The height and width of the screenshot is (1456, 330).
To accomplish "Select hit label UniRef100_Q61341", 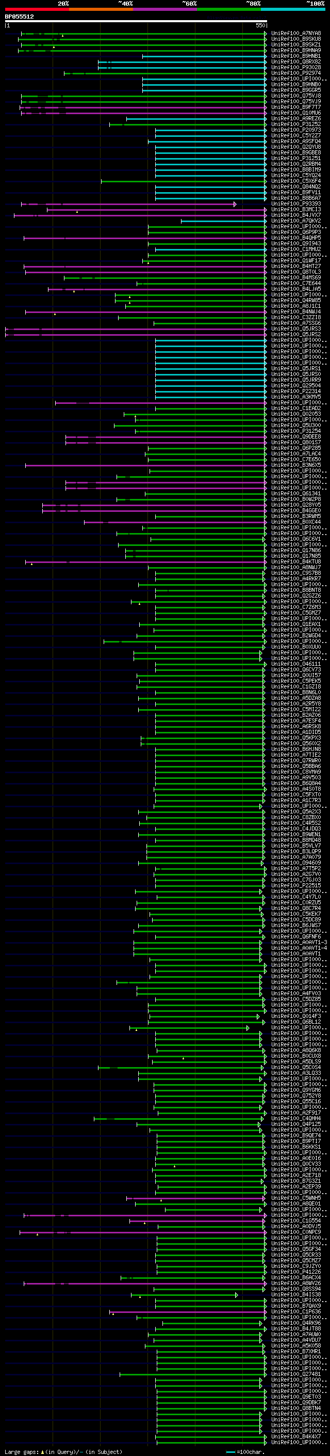I will 296,493.
